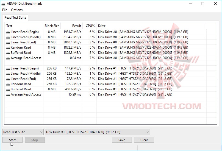Select the 122.3 MB/s result cell
The image size is (222, 151).
(x=73, y=84)
